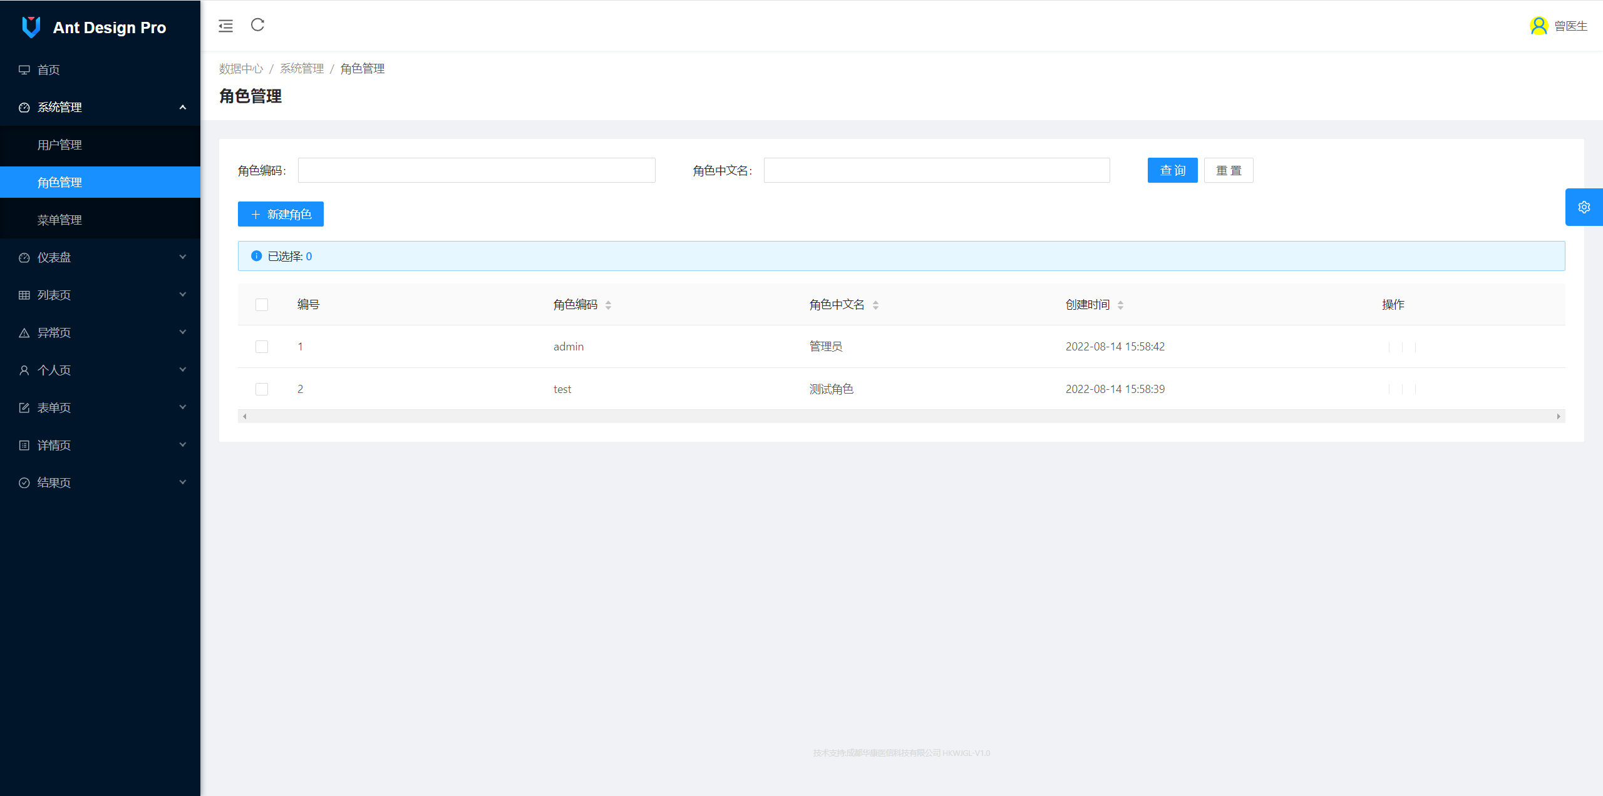The height and width of the screenshot is (796, 1603).
Task: Click the 新建角色 button
Action: [x=281, y=214]
